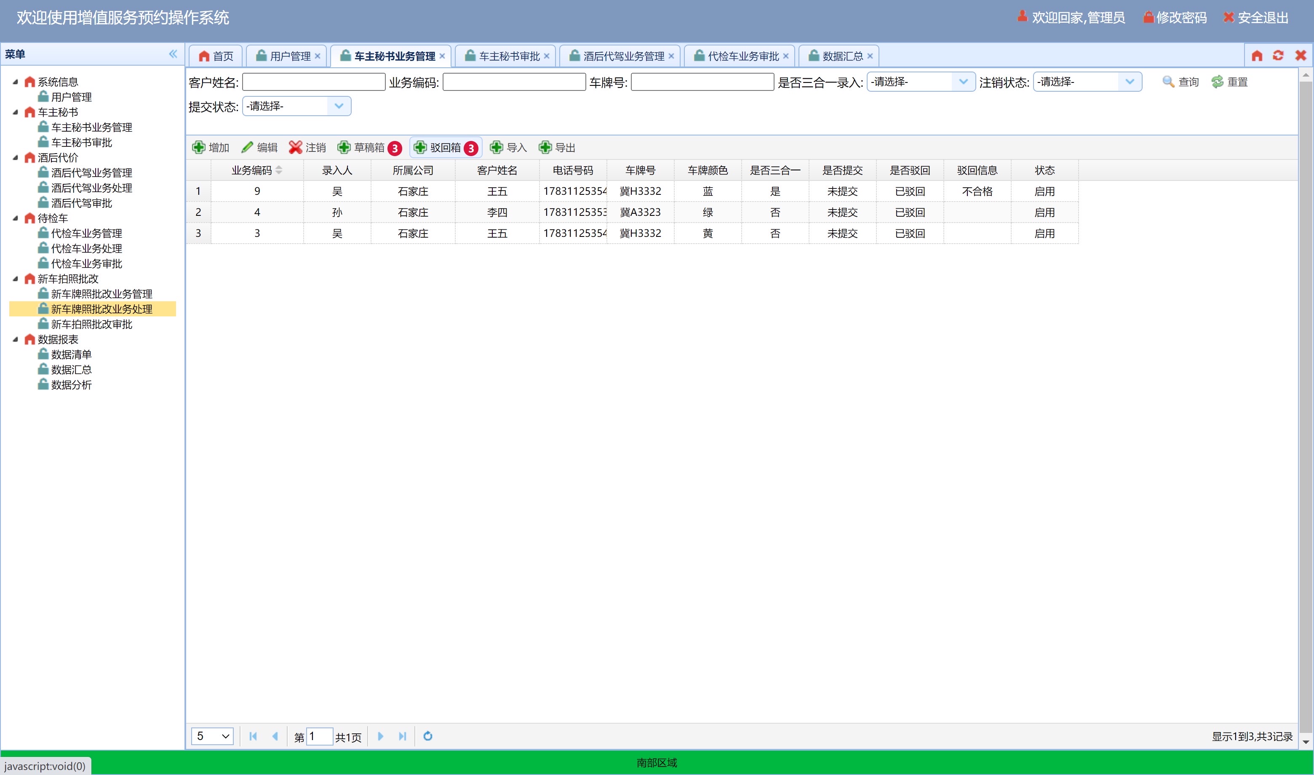Screen dimensions: 1314x775
Task: Collapse the 新车拍照批改 tree node
Action: (15, 279)
